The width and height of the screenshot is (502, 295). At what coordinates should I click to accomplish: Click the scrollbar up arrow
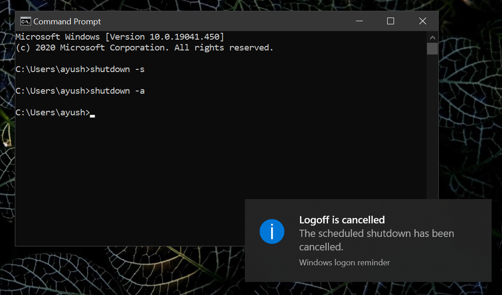pyautogui.click(x=432, y=37)
